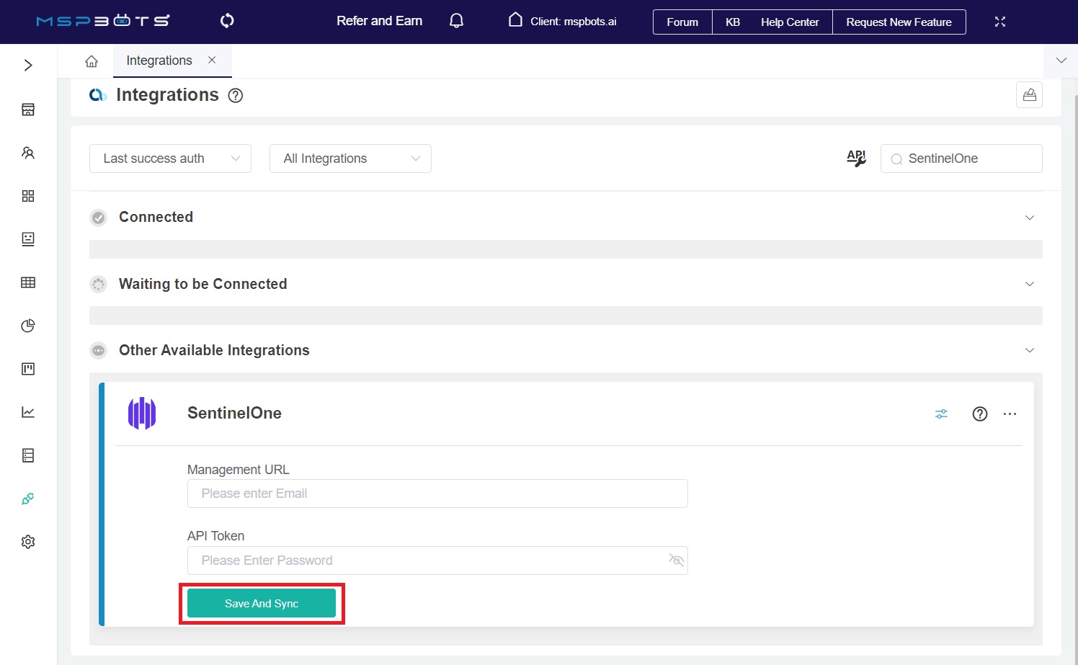This screenshot has width=1078, height=665.
Task: Open the Last success auth sort dropdown
Action: [x=170, y=158]
